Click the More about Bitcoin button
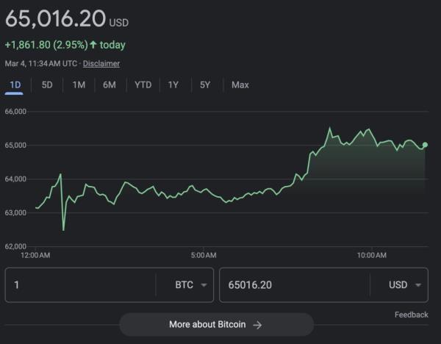 click(x=217, y=325)
